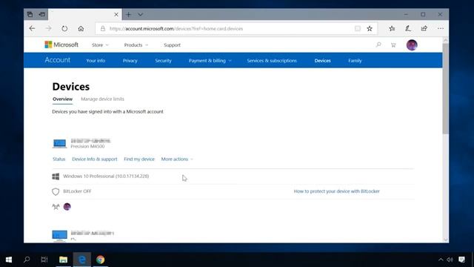Open the Privacy menu item
Image resolution: width=474 pixels, height=267 pixels.
pyautogui.click(x=130, y=61)
